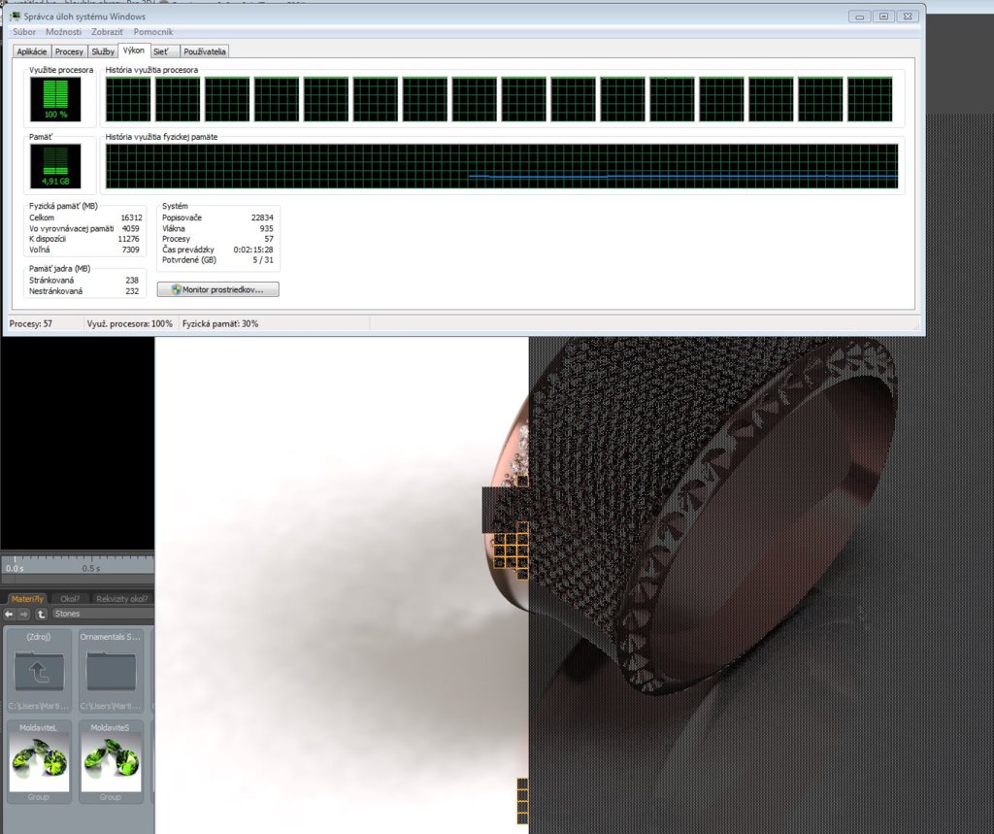Select the Výkon performance tab

coord(134,50)
